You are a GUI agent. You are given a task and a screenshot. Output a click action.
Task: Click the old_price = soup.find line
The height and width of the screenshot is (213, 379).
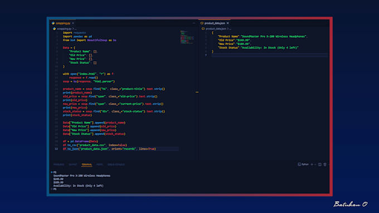coord(110,96)
